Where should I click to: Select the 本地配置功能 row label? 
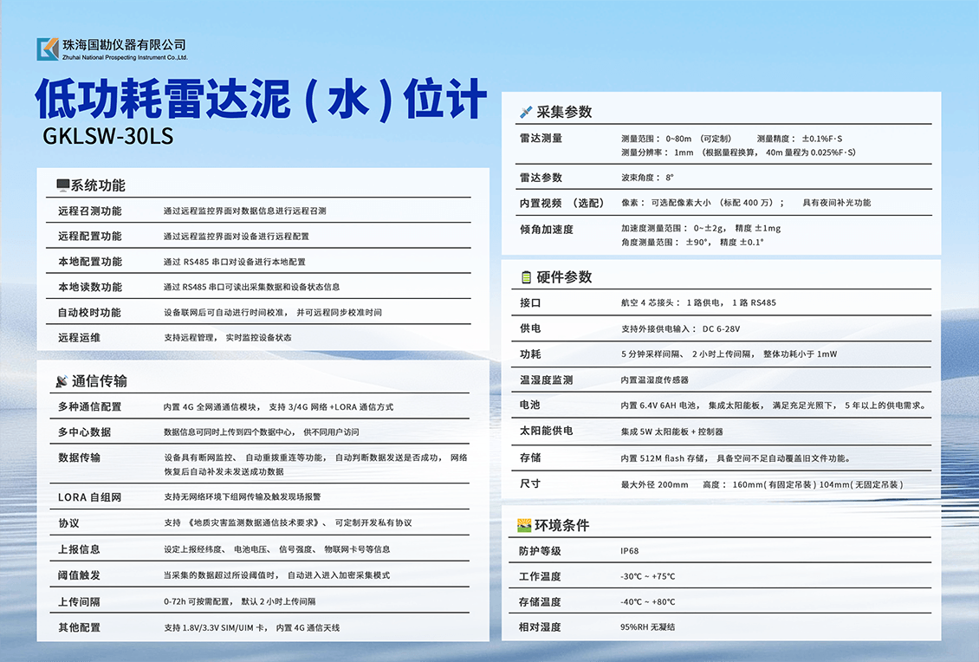point(90,262)
